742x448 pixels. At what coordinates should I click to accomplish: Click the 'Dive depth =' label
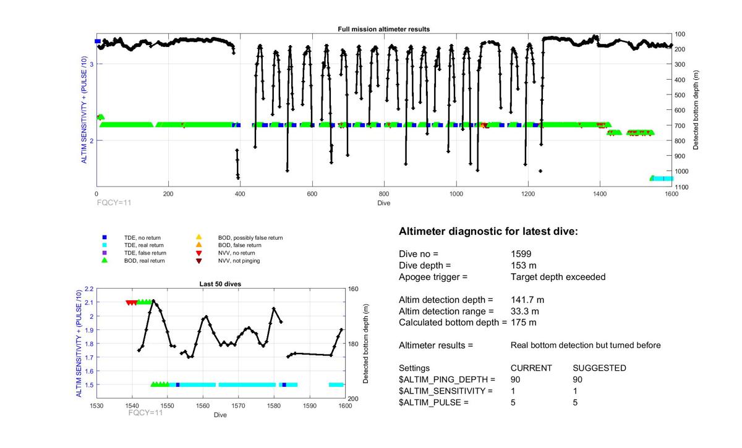424,265
